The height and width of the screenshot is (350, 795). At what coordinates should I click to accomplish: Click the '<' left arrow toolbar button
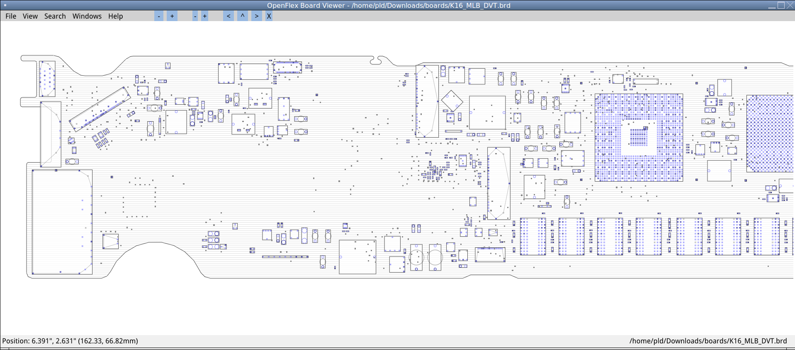pos(229,16)
